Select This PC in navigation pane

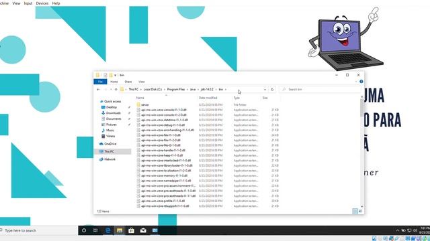[x=109, y=151]
